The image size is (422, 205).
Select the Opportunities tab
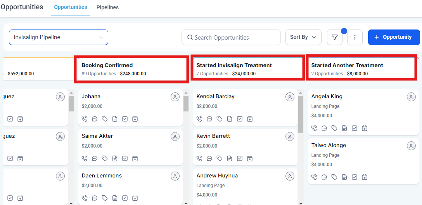coord(71,7)
